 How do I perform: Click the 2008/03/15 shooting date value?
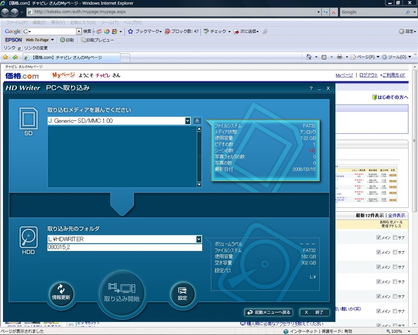click(304, 169)
